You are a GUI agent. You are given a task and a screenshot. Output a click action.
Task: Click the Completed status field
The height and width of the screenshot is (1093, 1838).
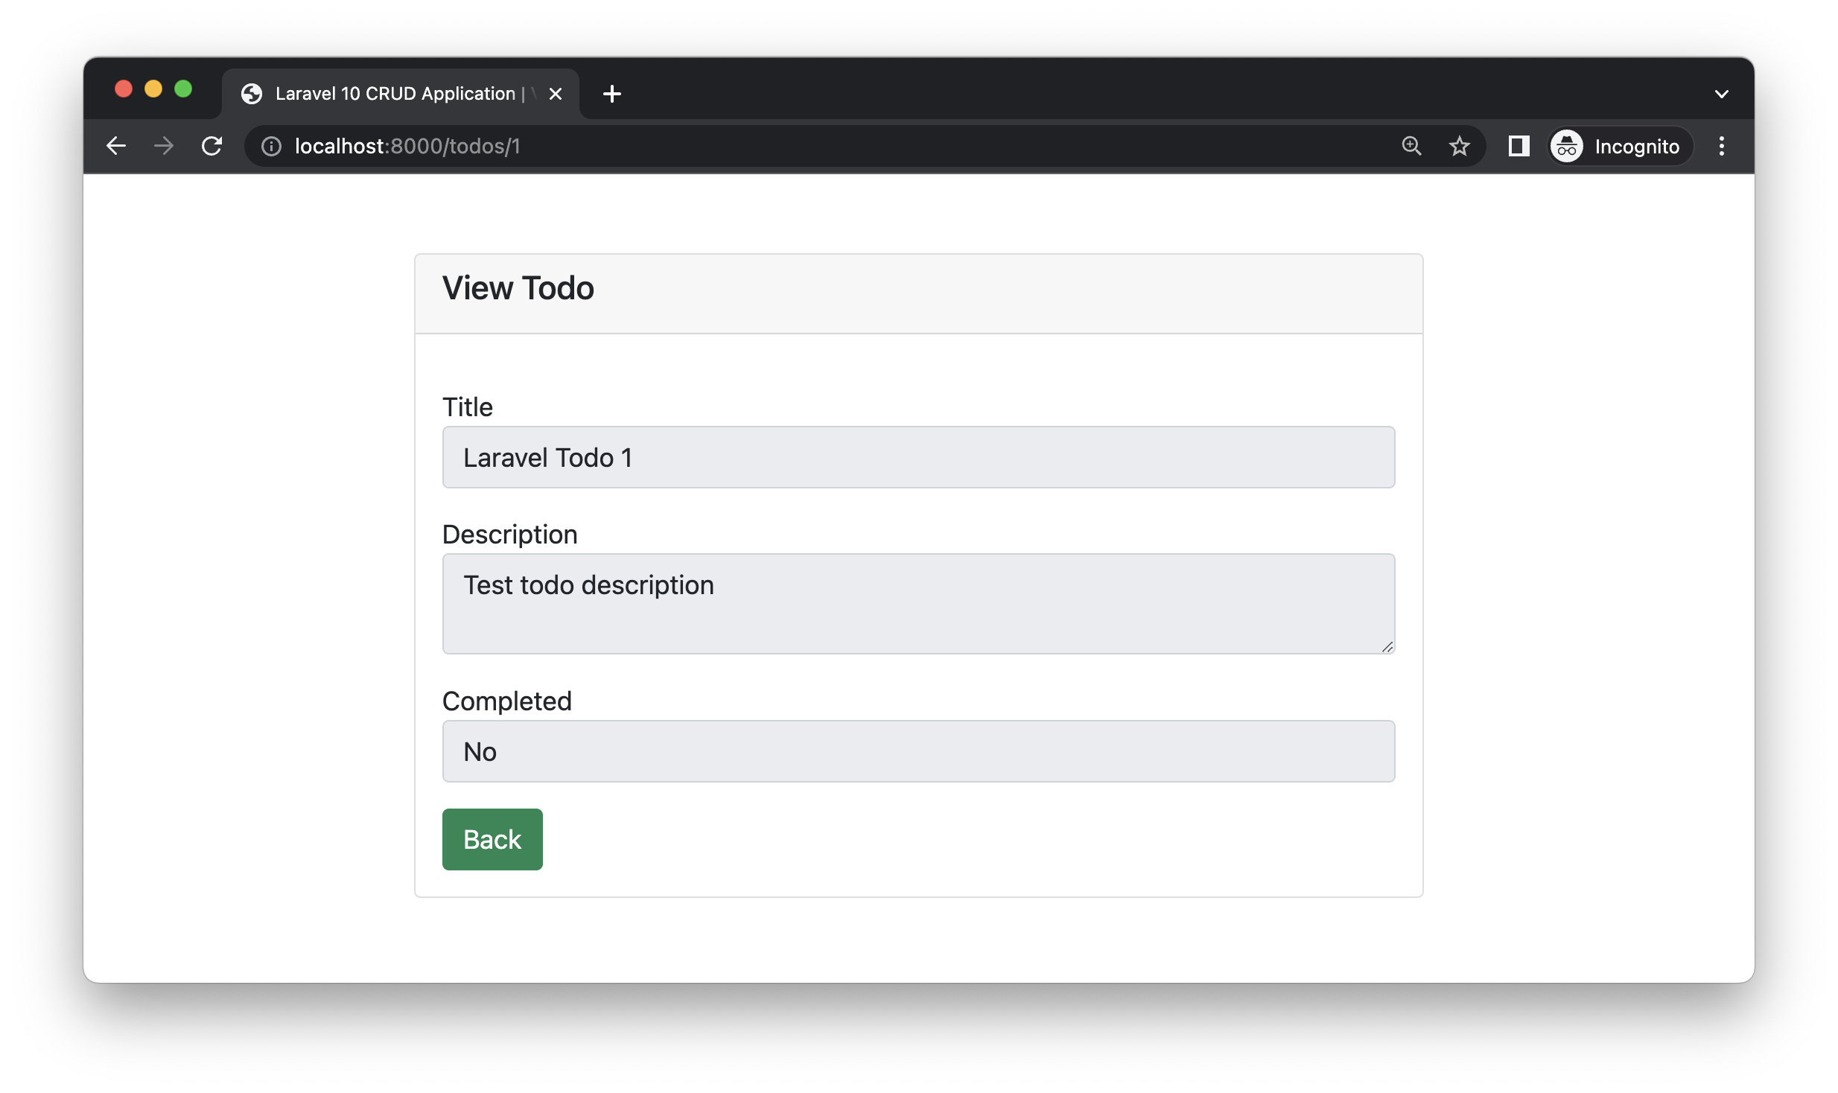[918, 751]
